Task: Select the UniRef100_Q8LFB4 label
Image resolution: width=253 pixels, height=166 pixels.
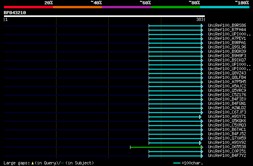Action: point(227,78)
